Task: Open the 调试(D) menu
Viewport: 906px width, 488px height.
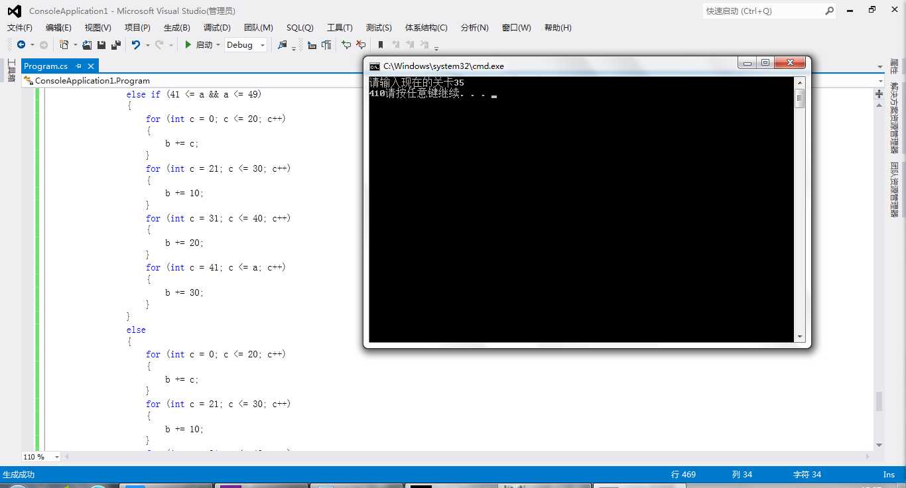Action: [217, 27]
